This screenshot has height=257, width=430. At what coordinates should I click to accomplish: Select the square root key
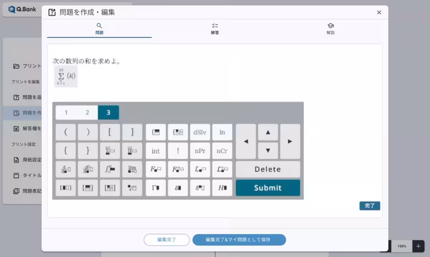click(x=132, y=188)
